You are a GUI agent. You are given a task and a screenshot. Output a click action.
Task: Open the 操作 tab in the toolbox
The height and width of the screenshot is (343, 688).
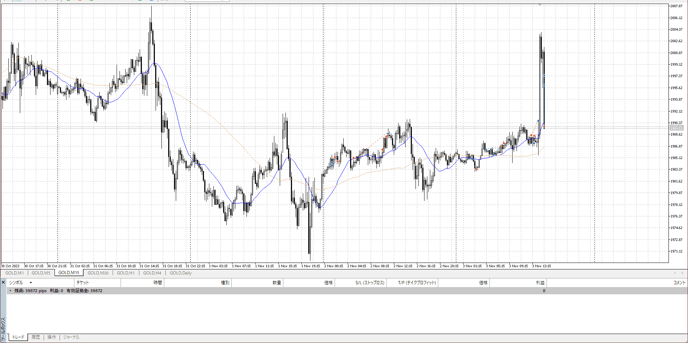52,337
